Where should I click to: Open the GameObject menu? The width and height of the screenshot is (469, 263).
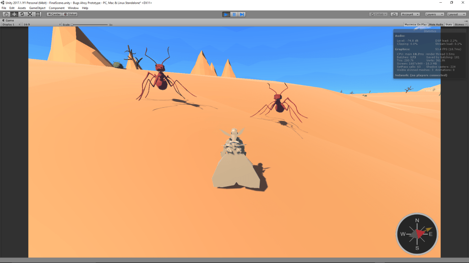37,8
